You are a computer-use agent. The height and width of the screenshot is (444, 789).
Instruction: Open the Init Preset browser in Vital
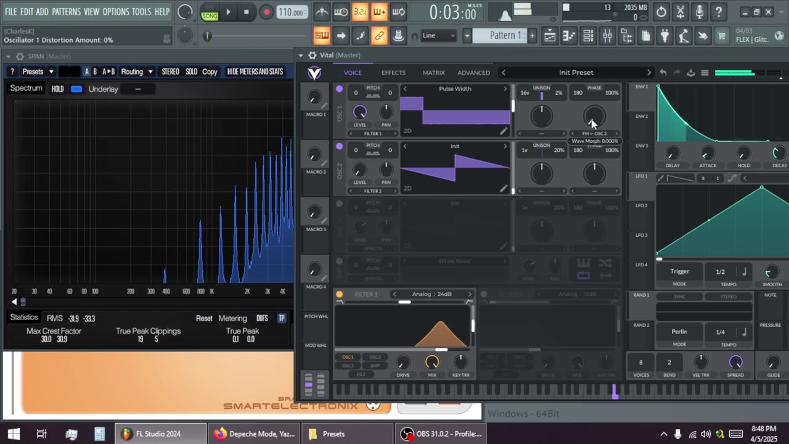(576, 73)
